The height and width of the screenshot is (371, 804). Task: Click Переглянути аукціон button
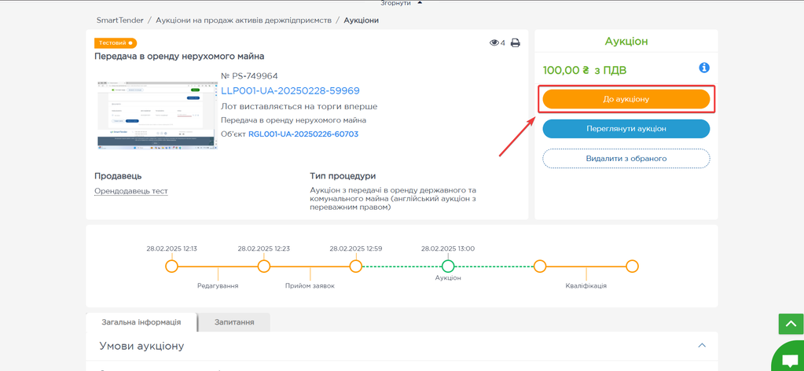tap(626, 129)
